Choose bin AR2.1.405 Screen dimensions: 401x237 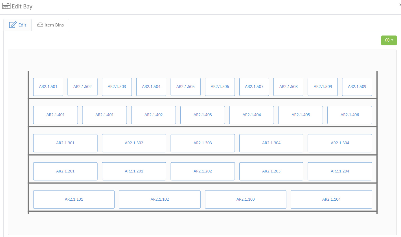(301, 115)
